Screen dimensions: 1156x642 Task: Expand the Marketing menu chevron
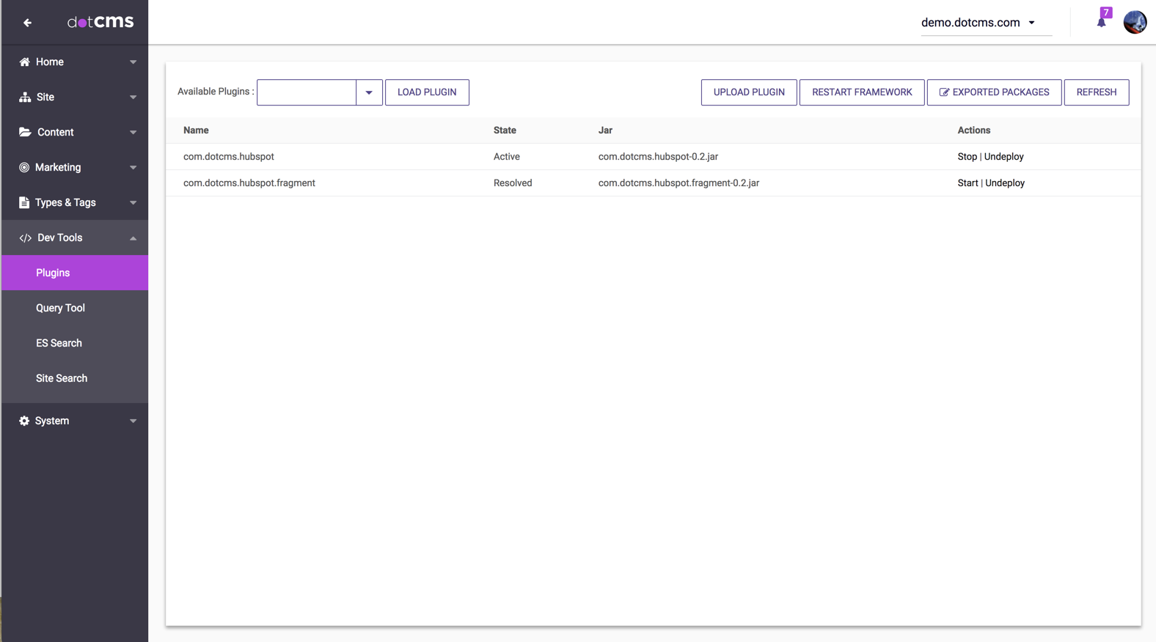point(133,168)
